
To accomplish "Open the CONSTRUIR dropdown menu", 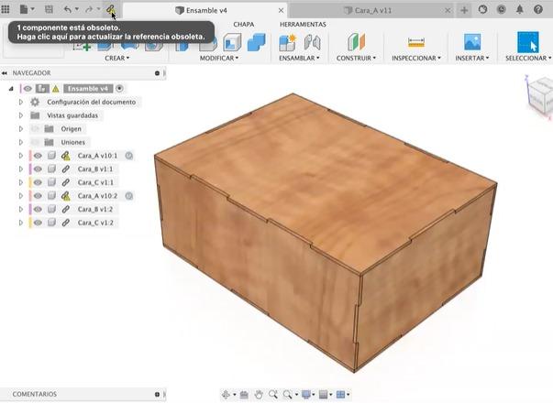I will (x=356, y=58).
